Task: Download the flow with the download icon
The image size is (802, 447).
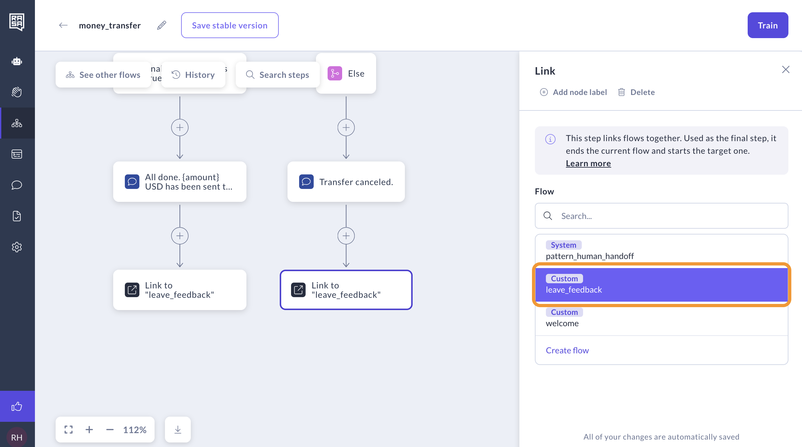Action: (x=178, y=430)
